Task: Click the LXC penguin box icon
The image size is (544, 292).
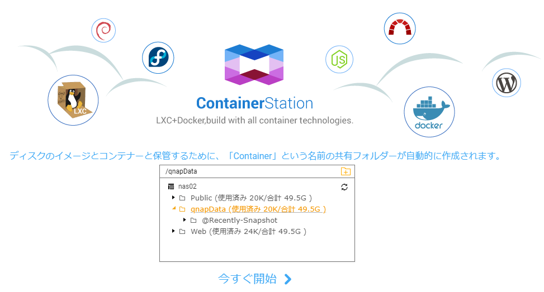Action: (73, 100)
